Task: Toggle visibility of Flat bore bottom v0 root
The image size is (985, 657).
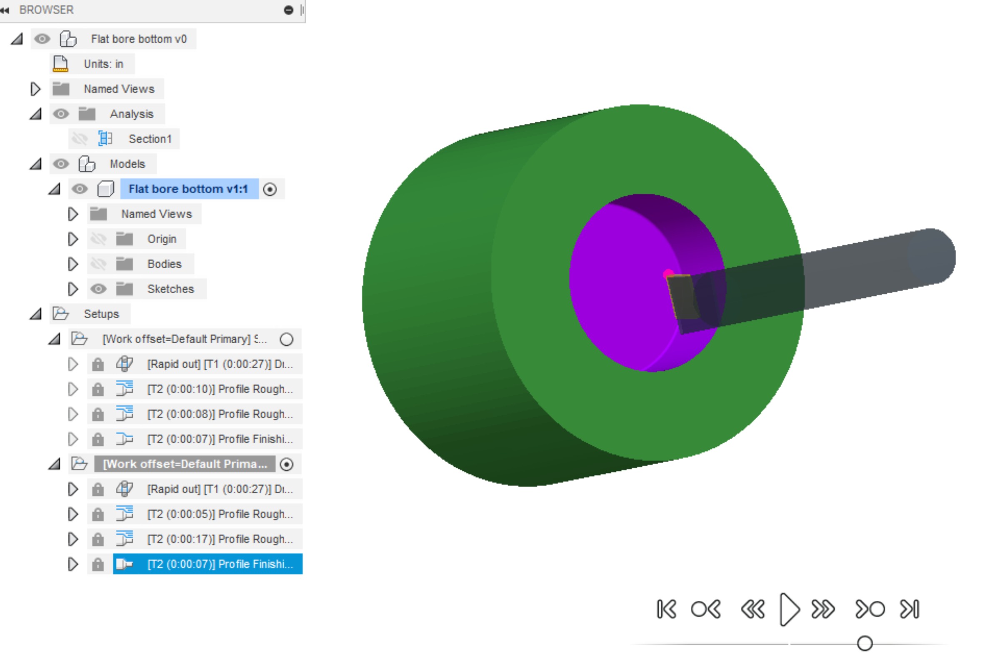Action: 42,39
